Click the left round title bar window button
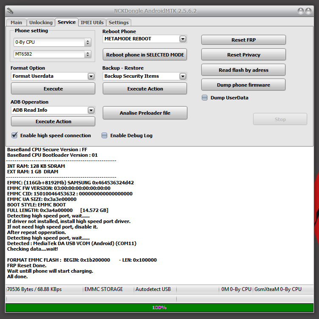 [x=301, y=11]
